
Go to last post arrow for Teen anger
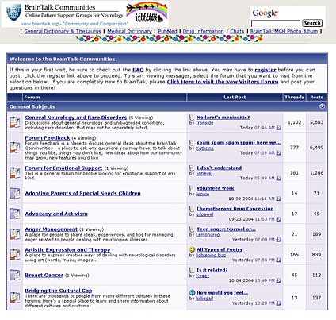point(278,240)
